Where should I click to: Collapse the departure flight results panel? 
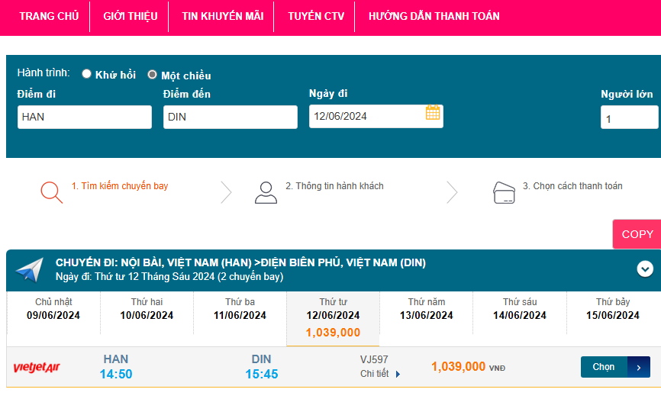coord(645,269)
